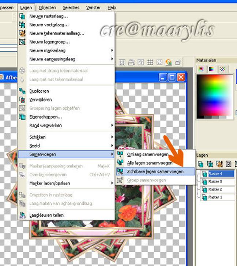Click new mask layer icon in Lagen palette
This screenshot has width=237, height=266.
[229, 164]
